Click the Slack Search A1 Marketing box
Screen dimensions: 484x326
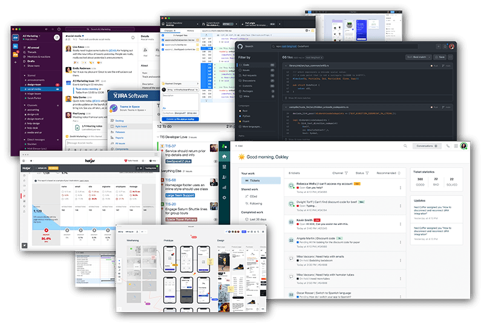[100, 29]
